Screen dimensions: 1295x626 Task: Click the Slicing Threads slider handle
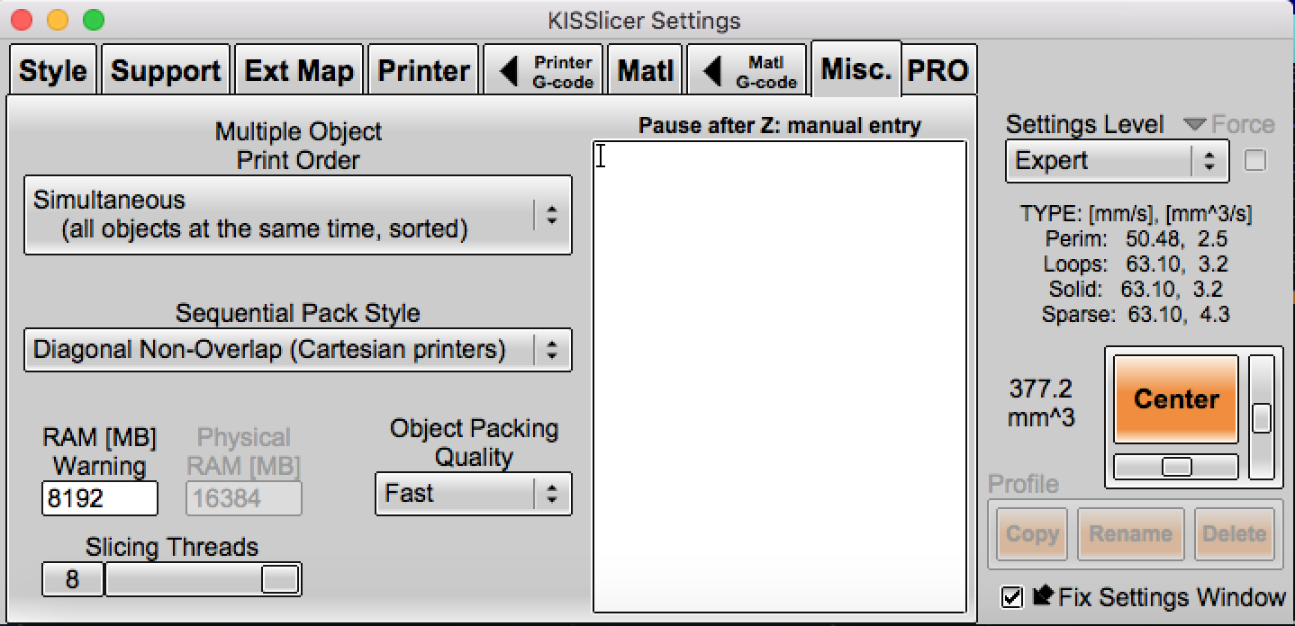[279, 580]
